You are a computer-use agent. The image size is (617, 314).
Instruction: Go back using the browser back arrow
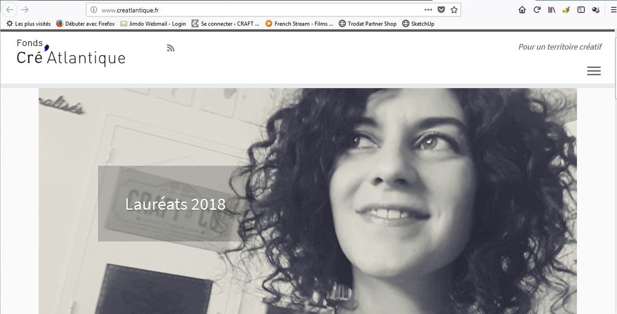point(10,10)
